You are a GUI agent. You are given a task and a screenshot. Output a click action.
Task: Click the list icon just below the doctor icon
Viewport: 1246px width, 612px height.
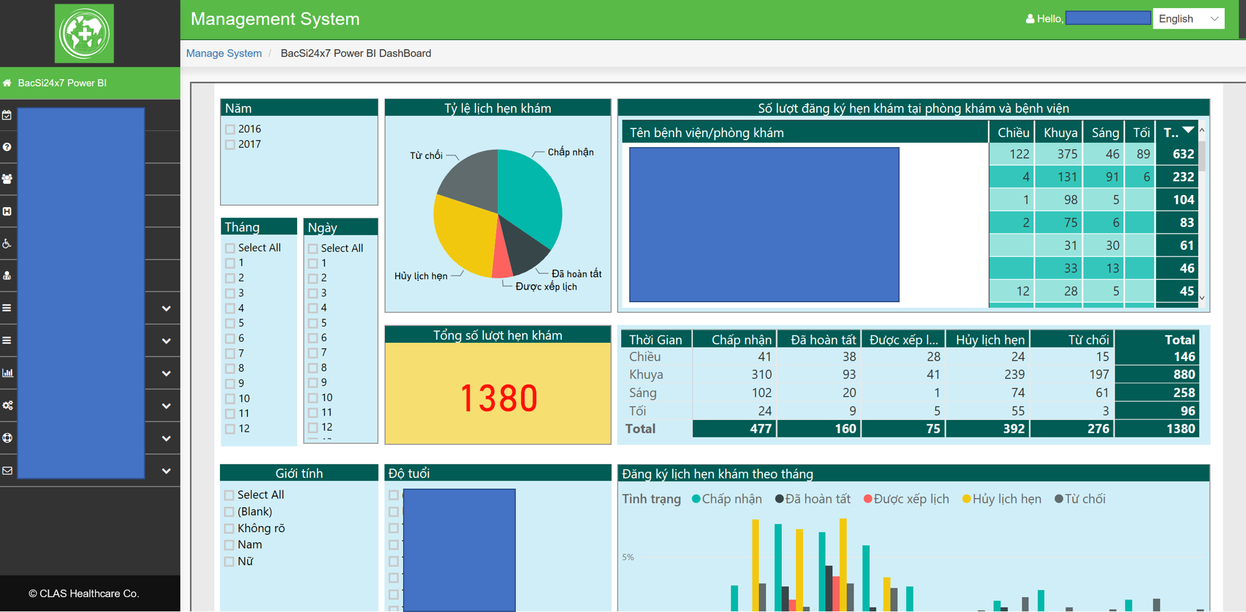(7, 308)
